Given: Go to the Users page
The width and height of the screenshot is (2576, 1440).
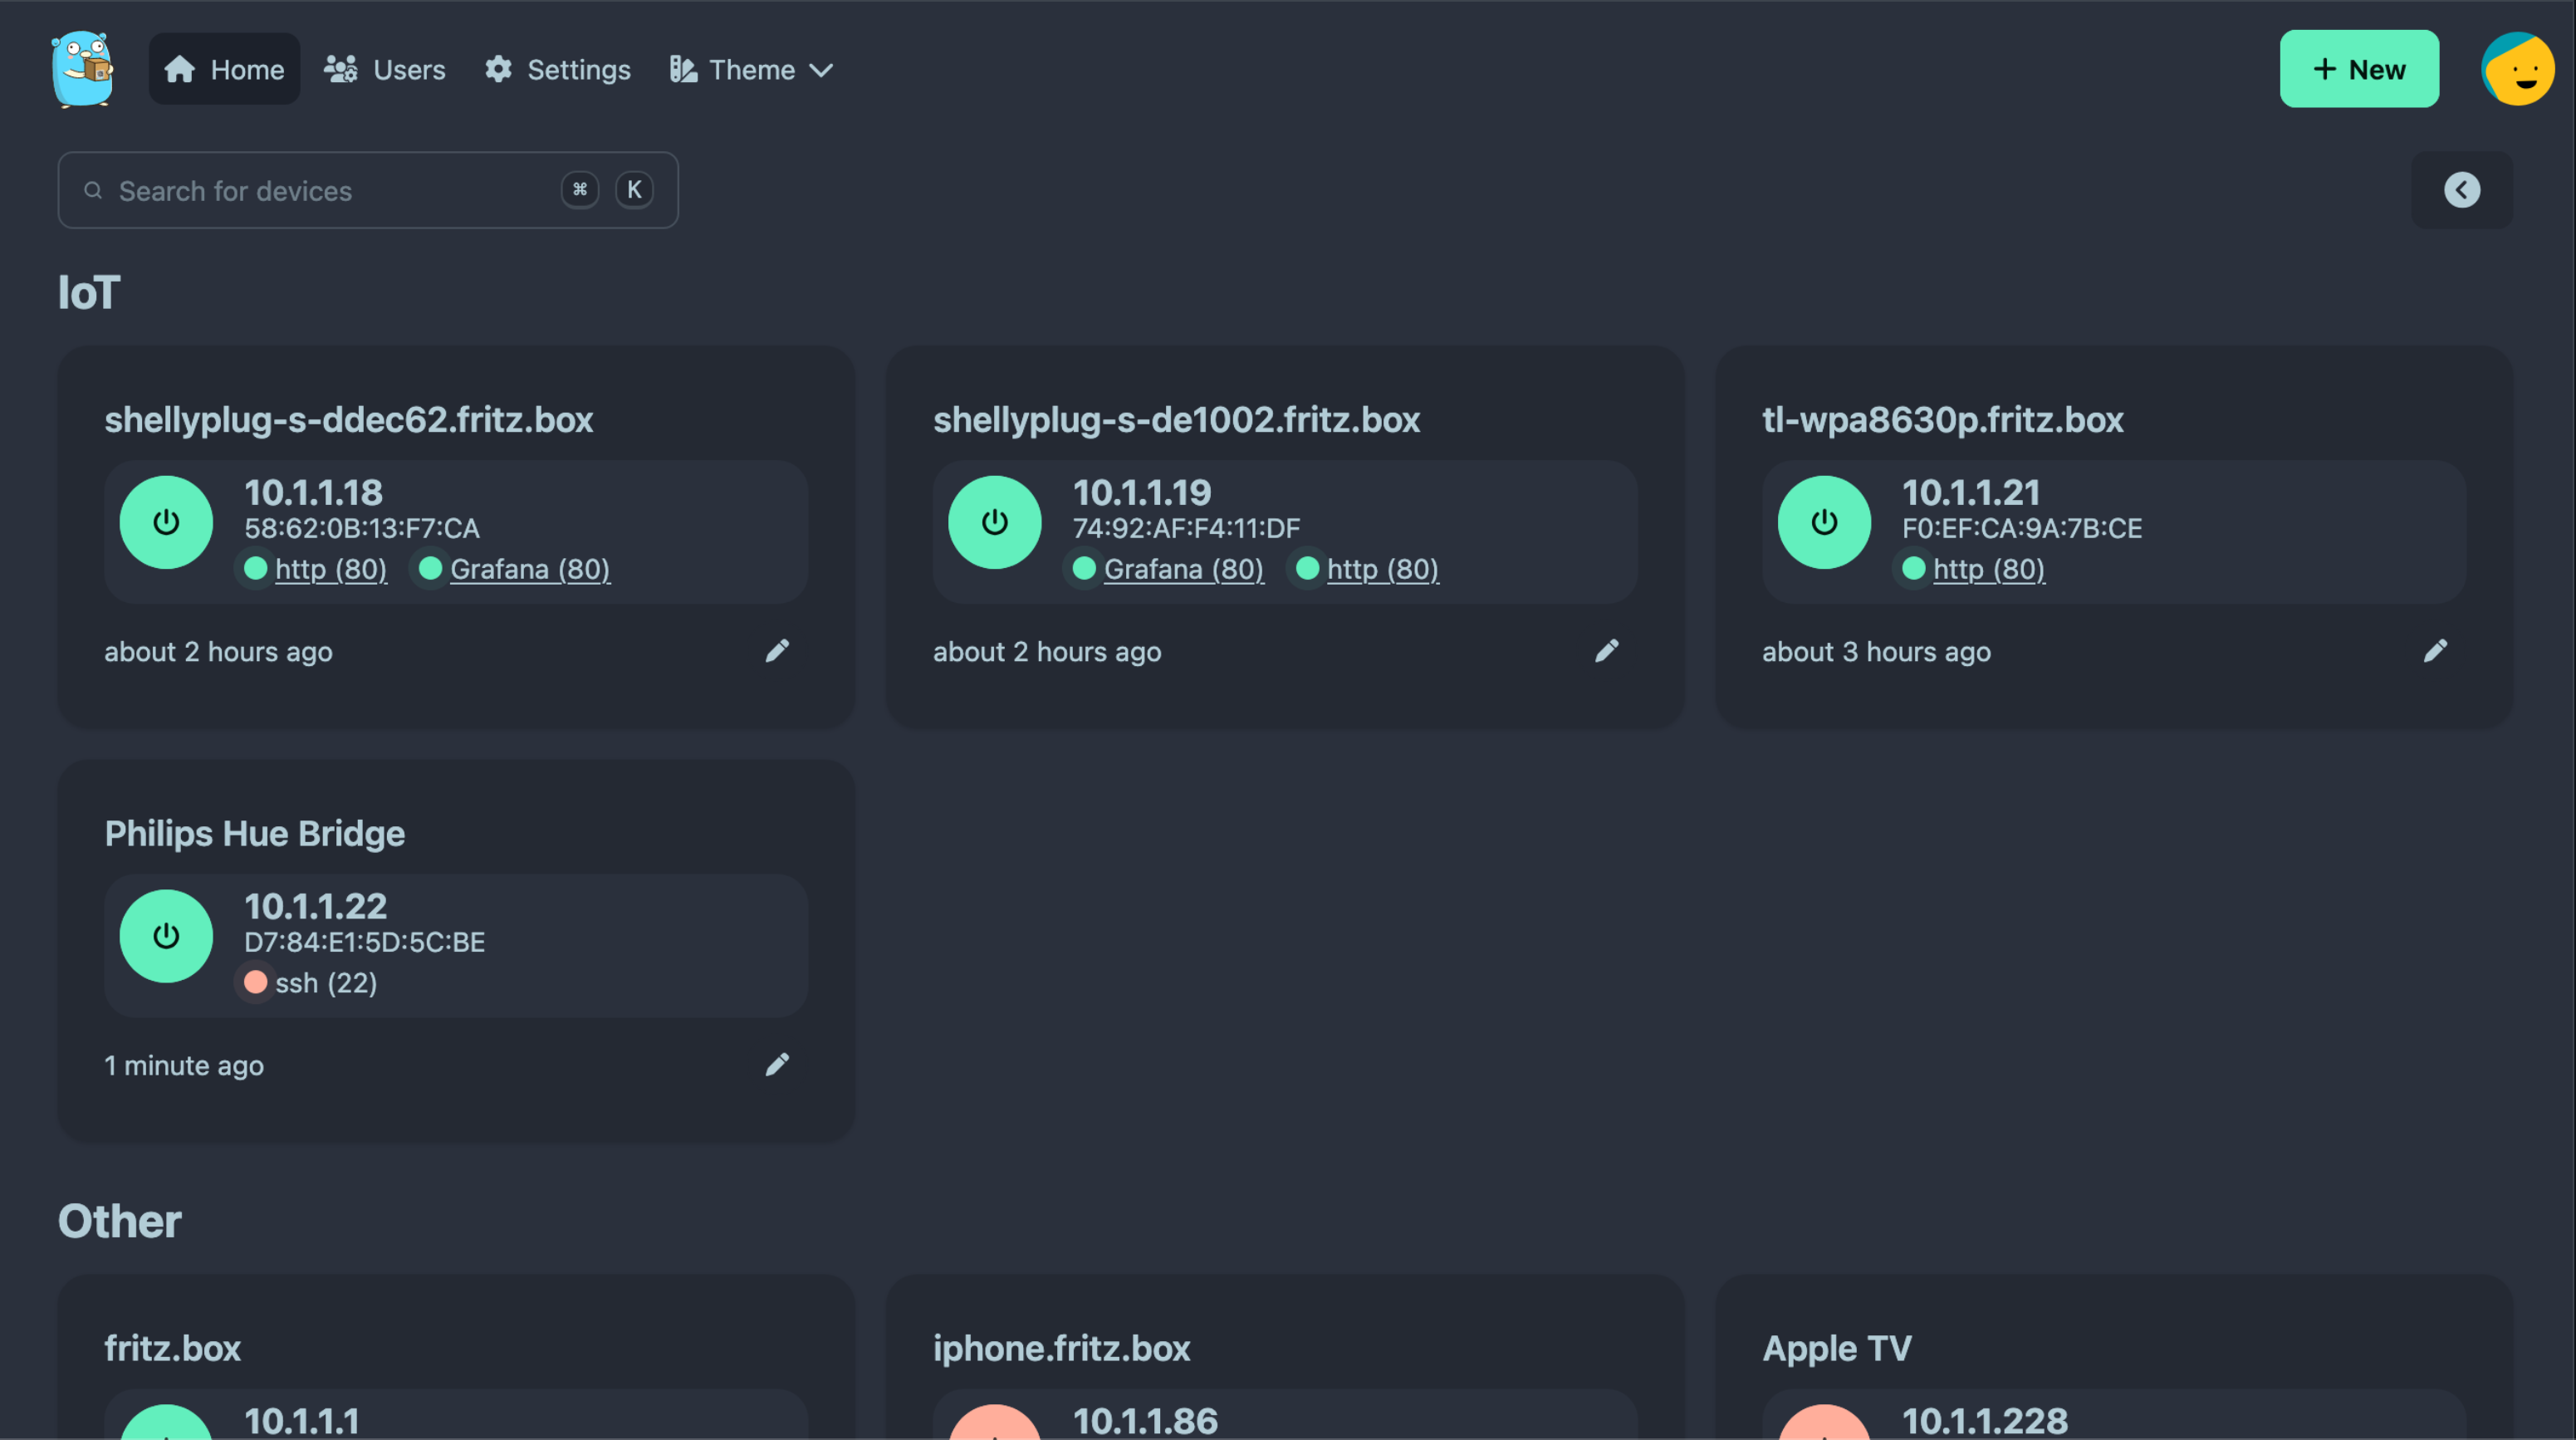Looking at the screenshot, I should coord(385,70).
